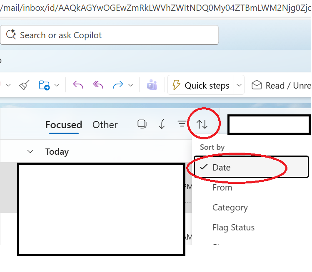Open the Filter lines icon
The height and width of the screenshot is (272, 312).
tap(182, 124)
